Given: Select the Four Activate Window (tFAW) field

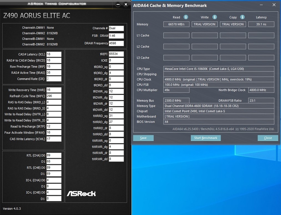Looking at the screenshot, I should (54, 133).
